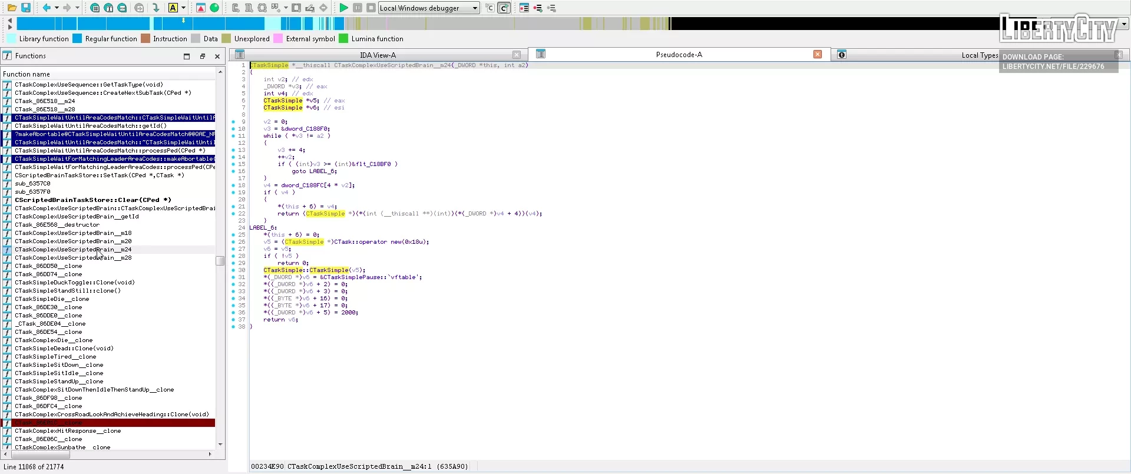Select CTaskSimpleStandStill::clone() in function list
The height and width of the screenshot is (474, 1131).
[x=68, y=290]
